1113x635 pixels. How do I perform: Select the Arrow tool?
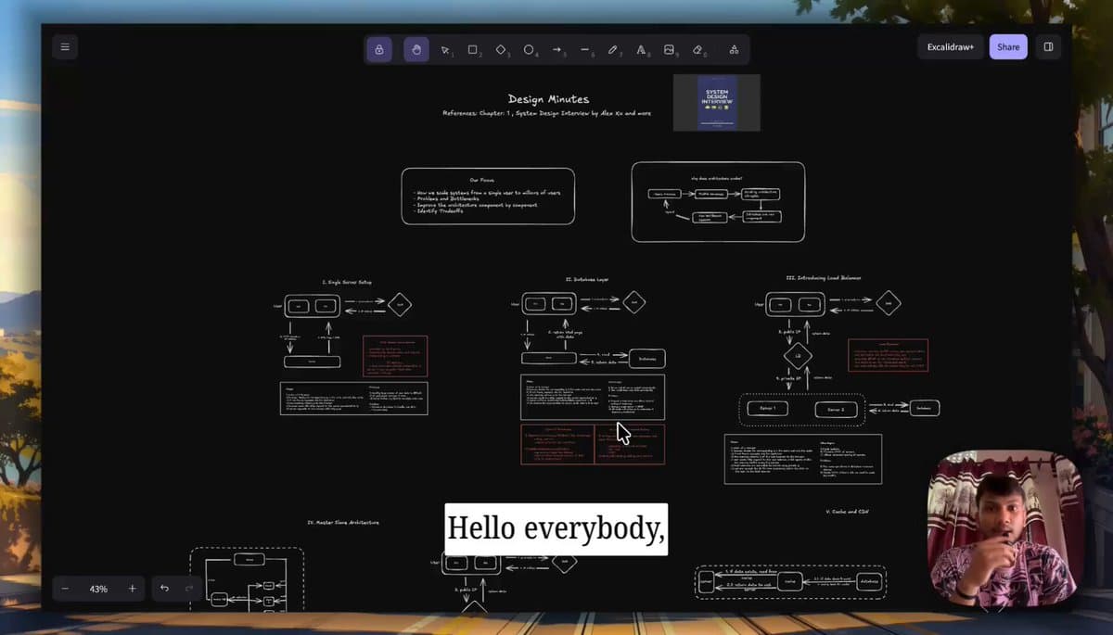(557, 49)
